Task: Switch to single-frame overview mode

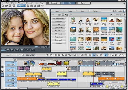Action: click(x=3, y=71)
